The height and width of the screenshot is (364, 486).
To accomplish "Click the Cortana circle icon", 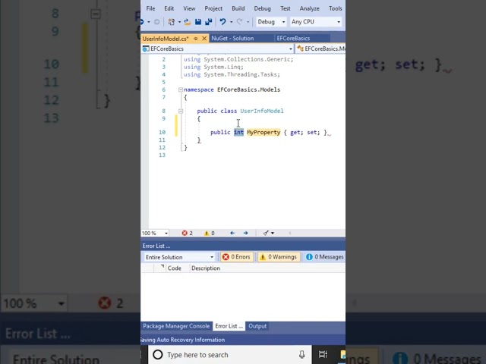I will [158, 355].
